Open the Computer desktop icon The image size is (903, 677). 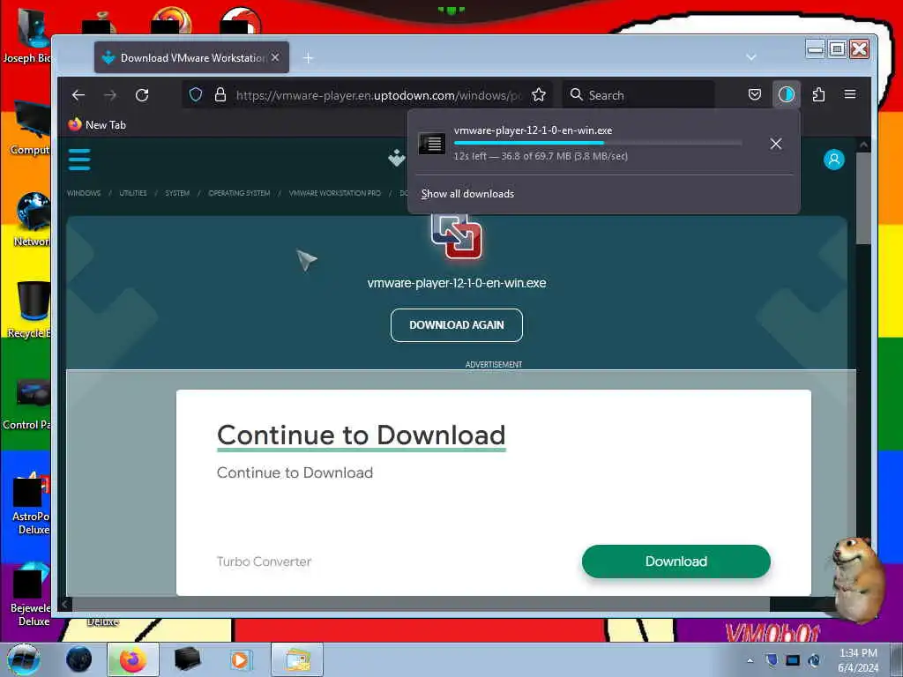(x=31, y=128)
